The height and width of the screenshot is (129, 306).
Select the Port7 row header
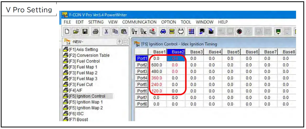142,97
